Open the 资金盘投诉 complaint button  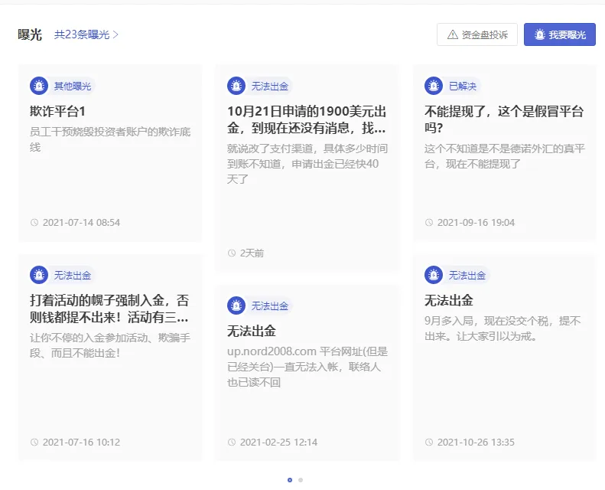point(477,34)
